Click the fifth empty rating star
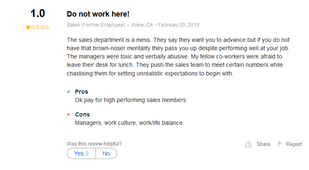The height and width of the screenshot is (170, 309). click(x=47, y=27)
